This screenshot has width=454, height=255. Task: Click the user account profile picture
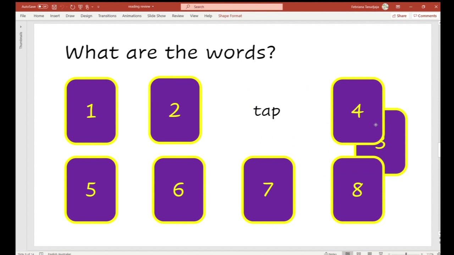tap(385, 7)
